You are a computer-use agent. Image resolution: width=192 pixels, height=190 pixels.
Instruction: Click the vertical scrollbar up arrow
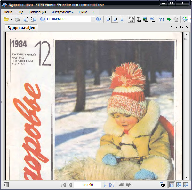[187, 35]
